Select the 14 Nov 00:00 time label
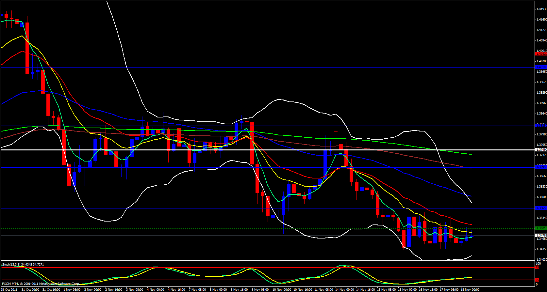 [344, 290]
